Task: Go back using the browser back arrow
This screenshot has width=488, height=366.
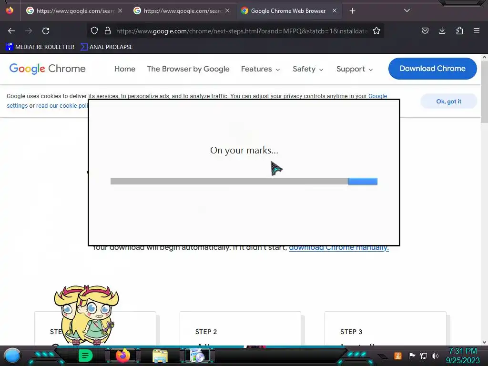Action: [x=11, y=31]
